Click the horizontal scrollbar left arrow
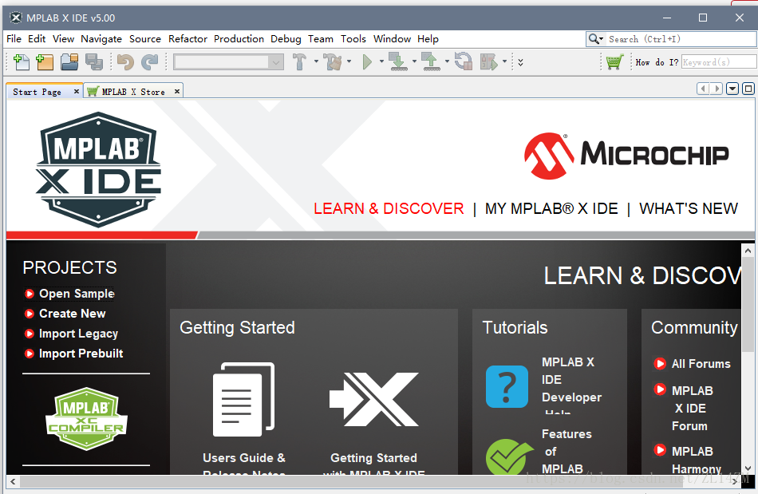The image size is (758, 494). tap(13, 481)
